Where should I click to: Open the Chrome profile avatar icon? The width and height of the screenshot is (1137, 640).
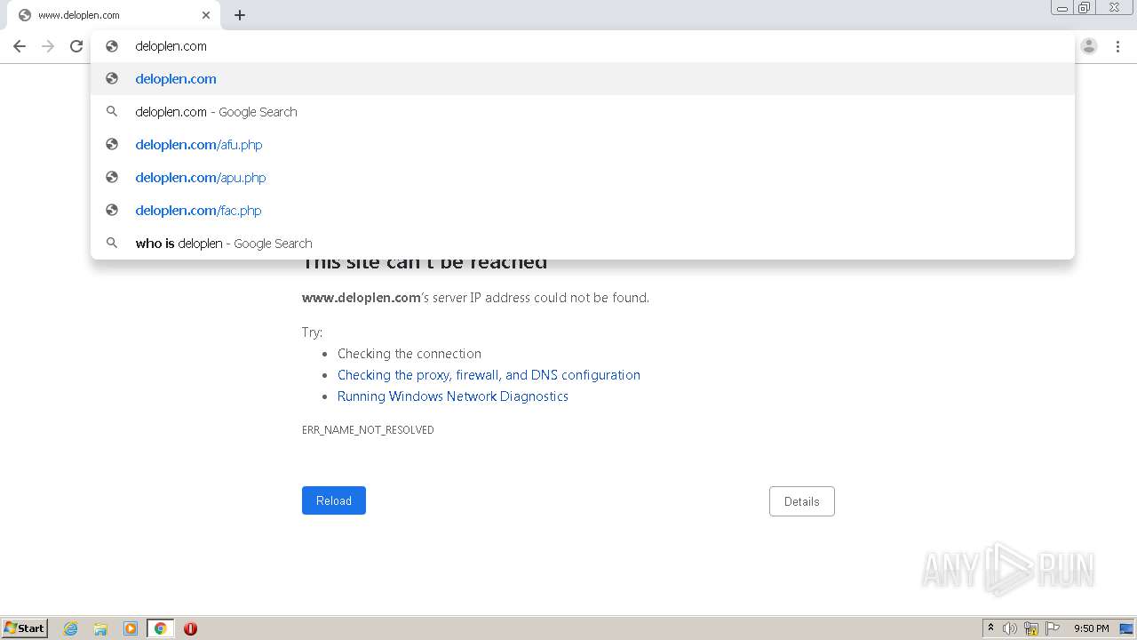click(x=1089, y=46)
